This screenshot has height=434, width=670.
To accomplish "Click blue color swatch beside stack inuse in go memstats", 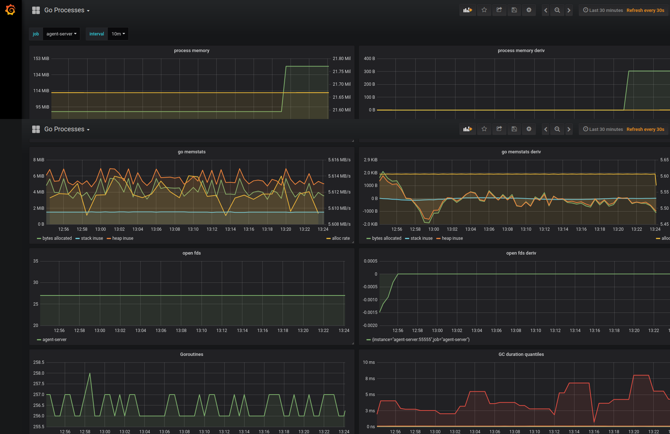I will click(77, 239).
